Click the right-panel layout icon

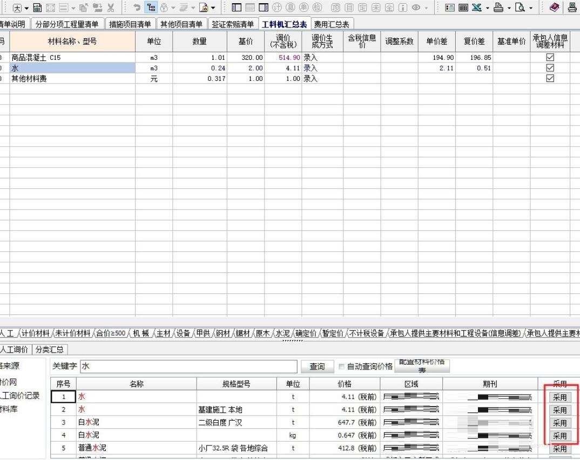(264, 8)
